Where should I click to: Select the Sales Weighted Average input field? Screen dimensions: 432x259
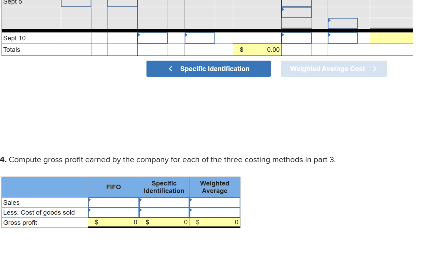pos(215,202)
